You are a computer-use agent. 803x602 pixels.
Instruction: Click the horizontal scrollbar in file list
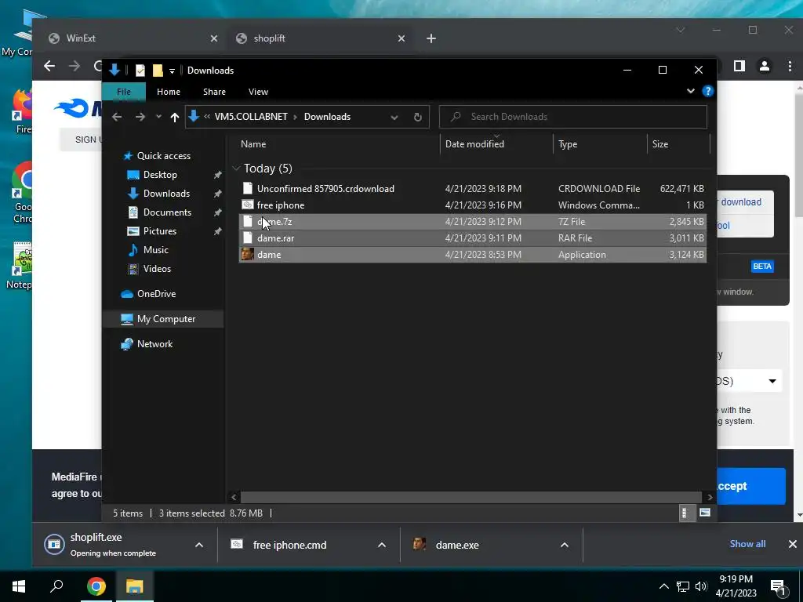coord(471,497)
